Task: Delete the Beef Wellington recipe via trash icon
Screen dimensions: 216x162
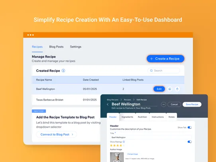Action: coord(177,89)
